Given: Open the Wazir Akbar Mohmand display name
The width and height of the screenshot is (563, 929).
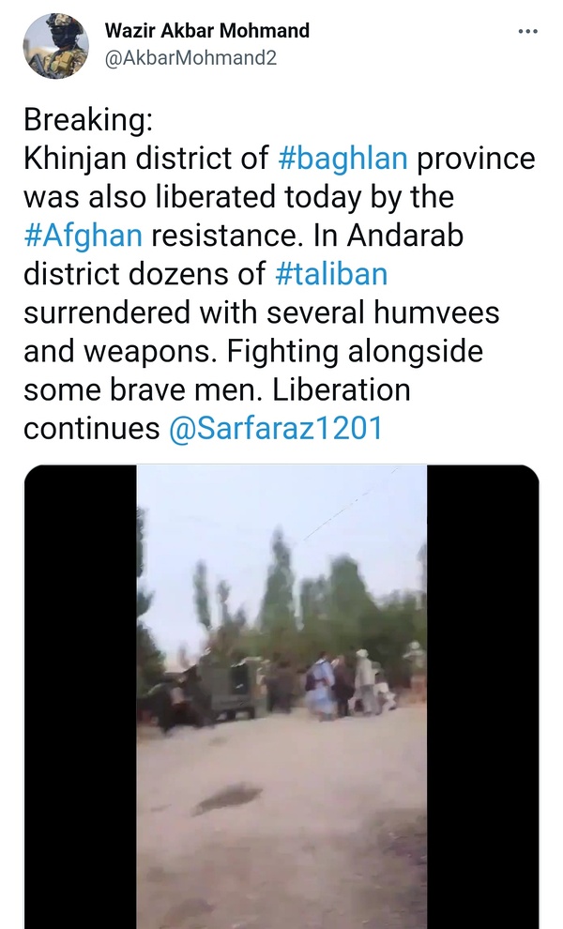Looking at the screenshot, I should click(x=206, y=30).
